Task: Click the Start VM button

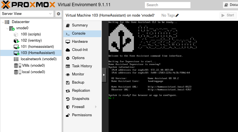Action: click(x=228, y=15)
